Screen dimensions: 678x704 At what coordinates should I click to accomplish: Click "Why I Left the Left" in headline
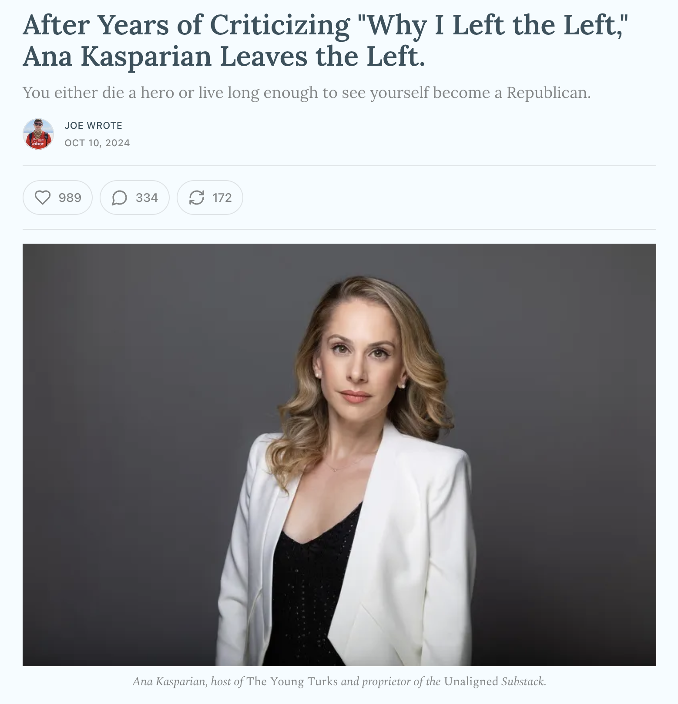(x=493, y=25)
